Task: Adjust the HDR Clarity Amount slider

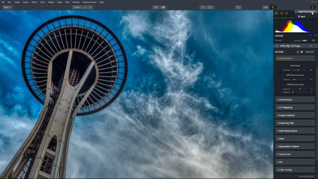Action: (x=299, y=70)
